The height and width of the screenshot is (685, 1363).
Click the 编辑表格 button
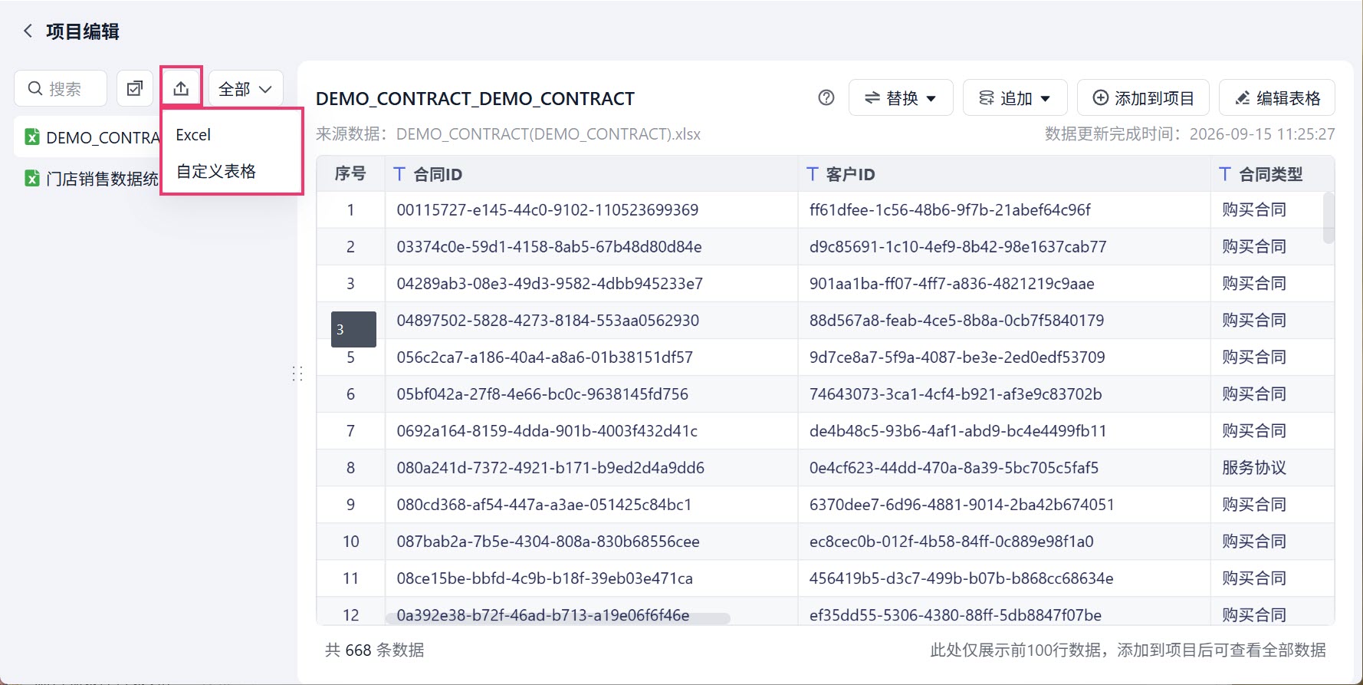click(1277, 97)
